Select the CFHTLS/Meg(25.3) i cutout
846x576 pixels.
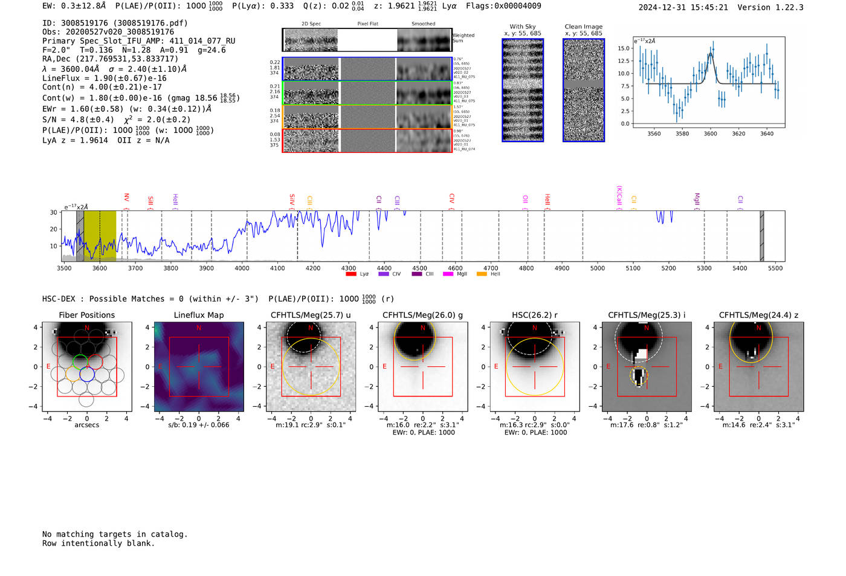[647, 367]
